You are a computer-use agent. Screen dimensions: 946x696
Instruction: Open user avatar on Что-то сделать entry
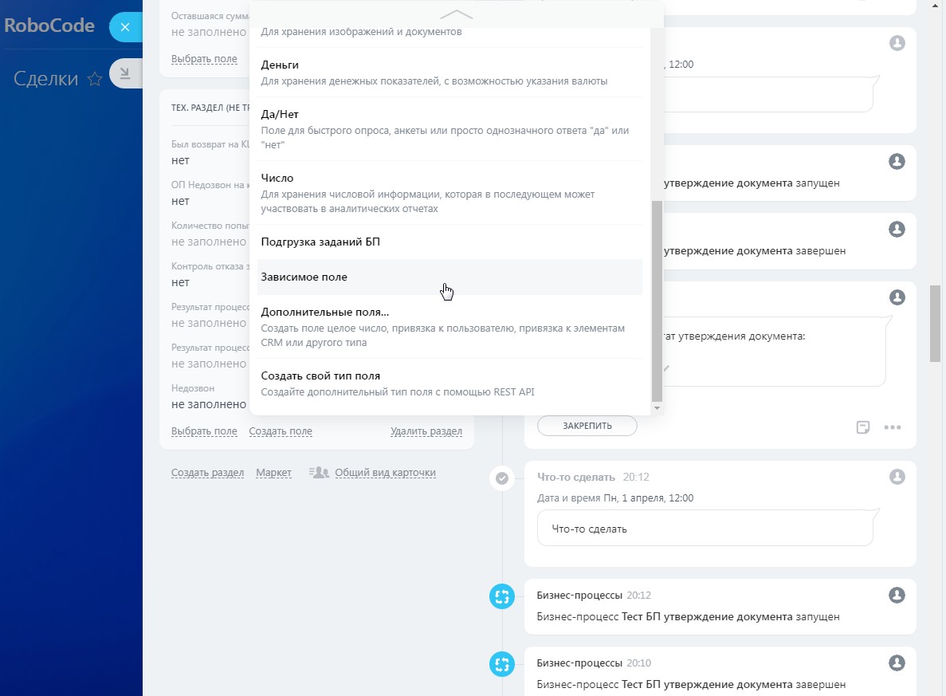coord(897,477)
